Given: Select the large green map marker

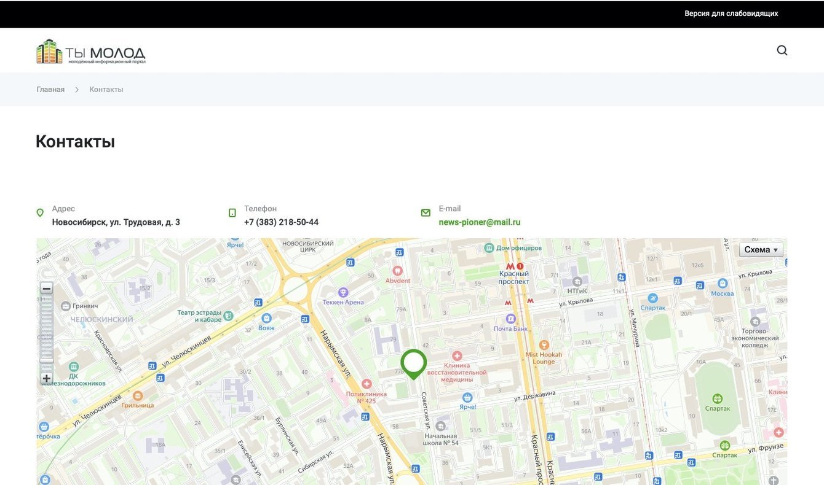Looking at the screenshot, I should point(414,365).
